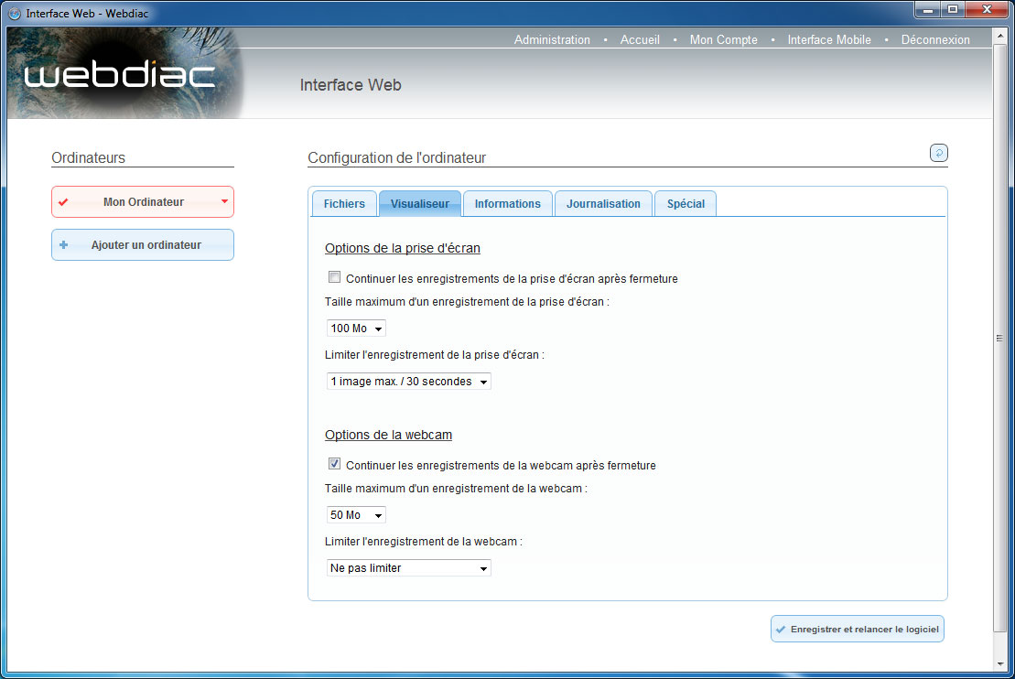Uncheck continuing webcam recordings after closing
This screenshot has width=1015, height=679.
pos(334,465)
